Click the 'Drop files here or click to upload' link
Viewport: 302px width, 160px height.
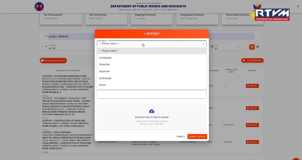[x=152, y=117]
